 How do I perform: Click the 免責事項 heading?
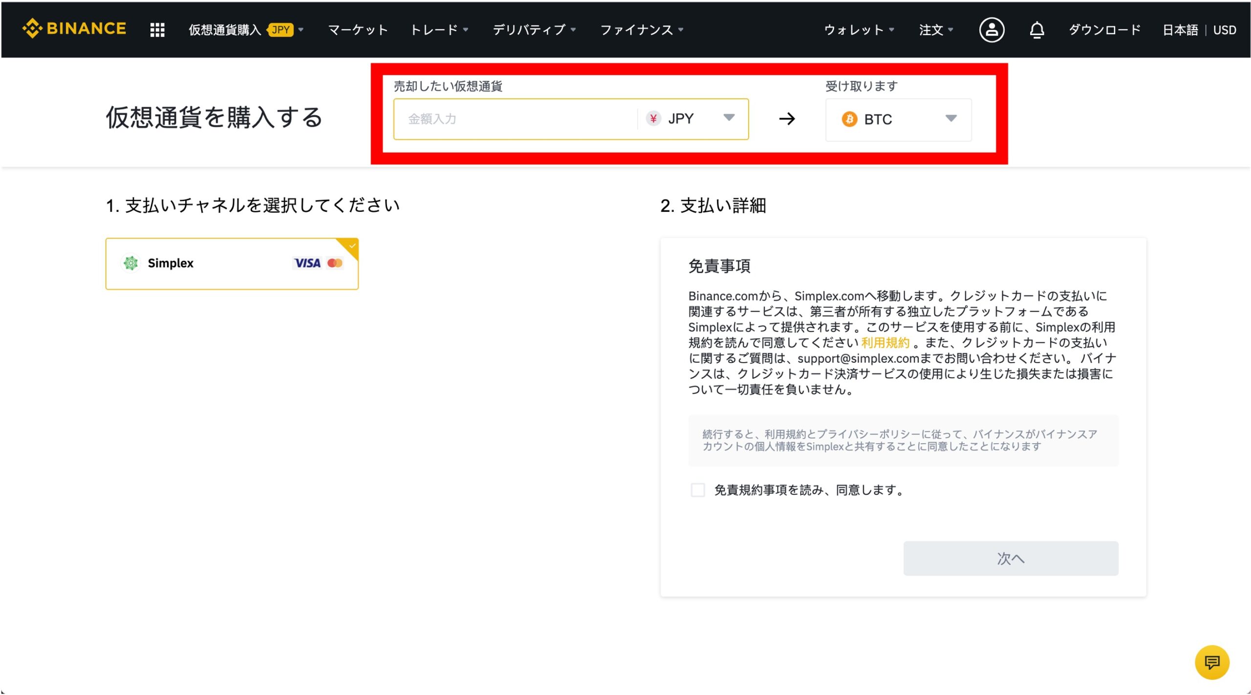click(x=719, y=266)
